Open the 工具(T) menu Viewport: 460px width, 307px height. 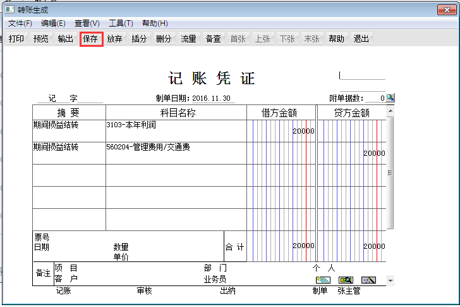pyautogui.click(x=121, y=23)
